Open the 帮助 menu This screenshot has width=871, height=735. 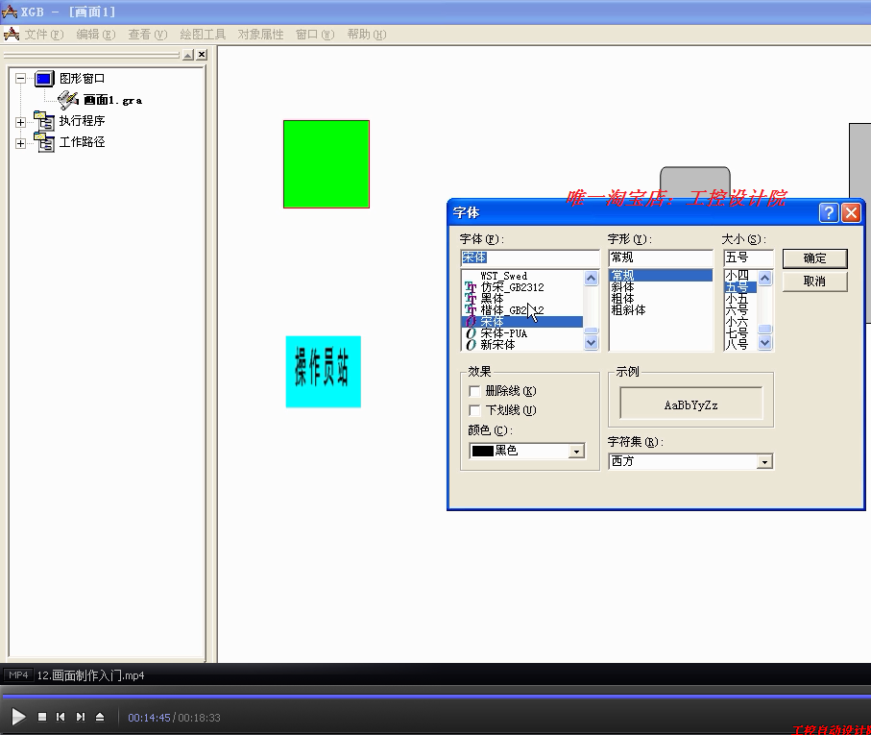(x=367, y=35)
